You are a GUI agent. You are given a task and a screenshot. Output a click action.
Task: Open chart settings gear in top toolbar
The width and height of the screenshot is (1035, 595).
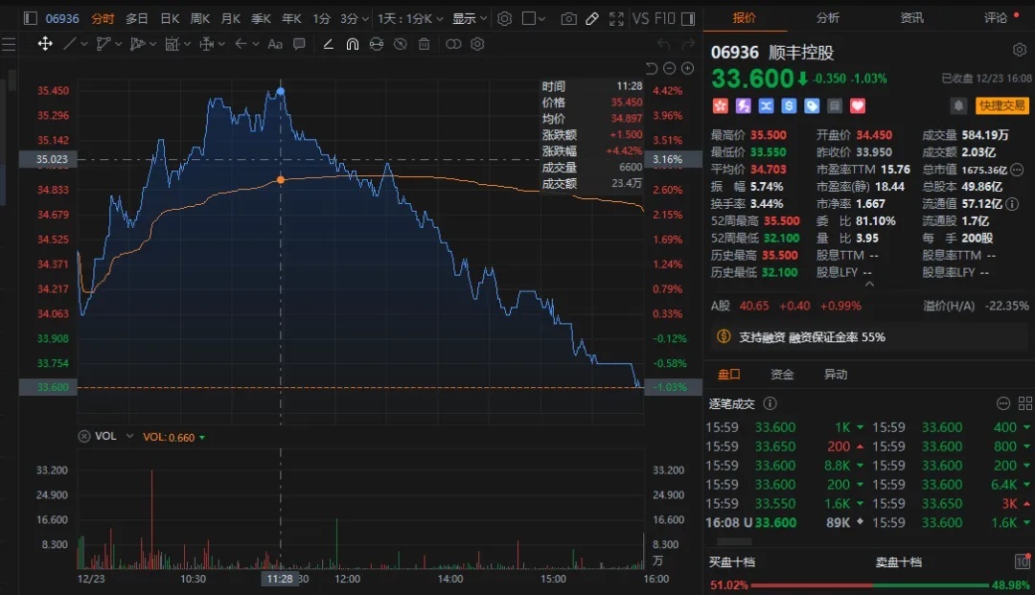tap(505, 19)
